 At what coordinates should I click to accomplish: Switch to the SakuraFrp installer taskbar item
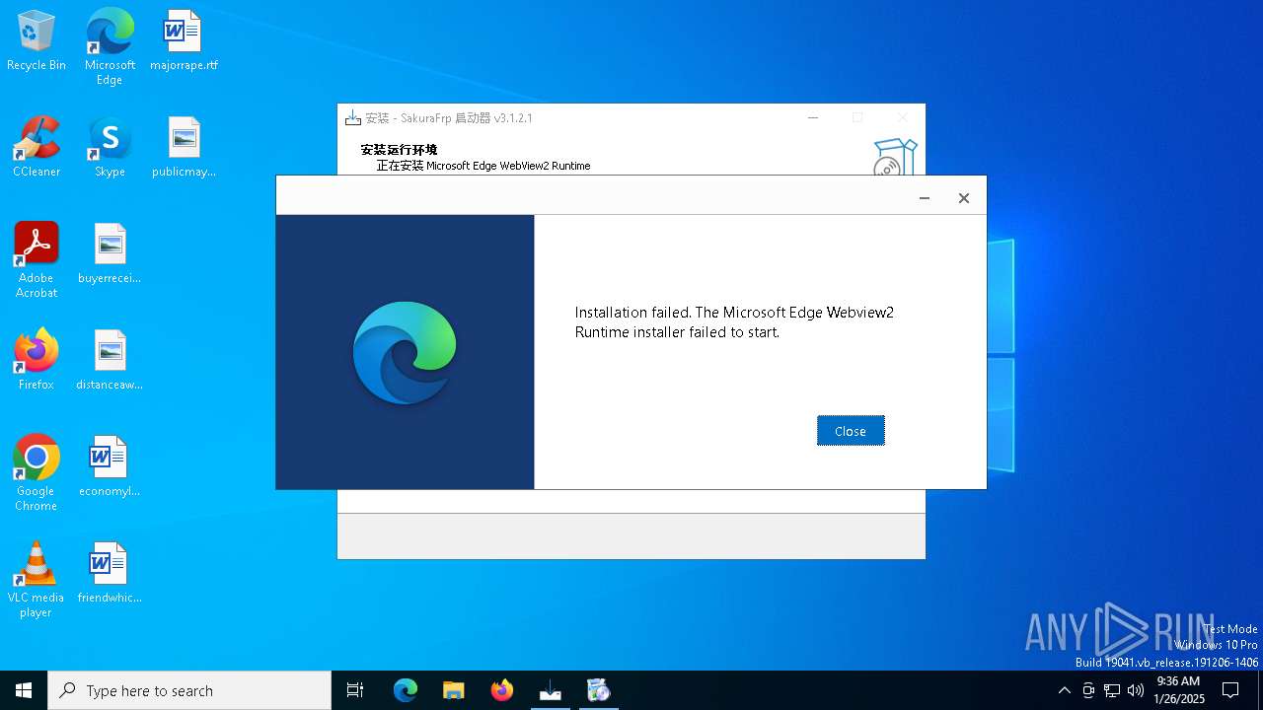click(x=551, y=690)
